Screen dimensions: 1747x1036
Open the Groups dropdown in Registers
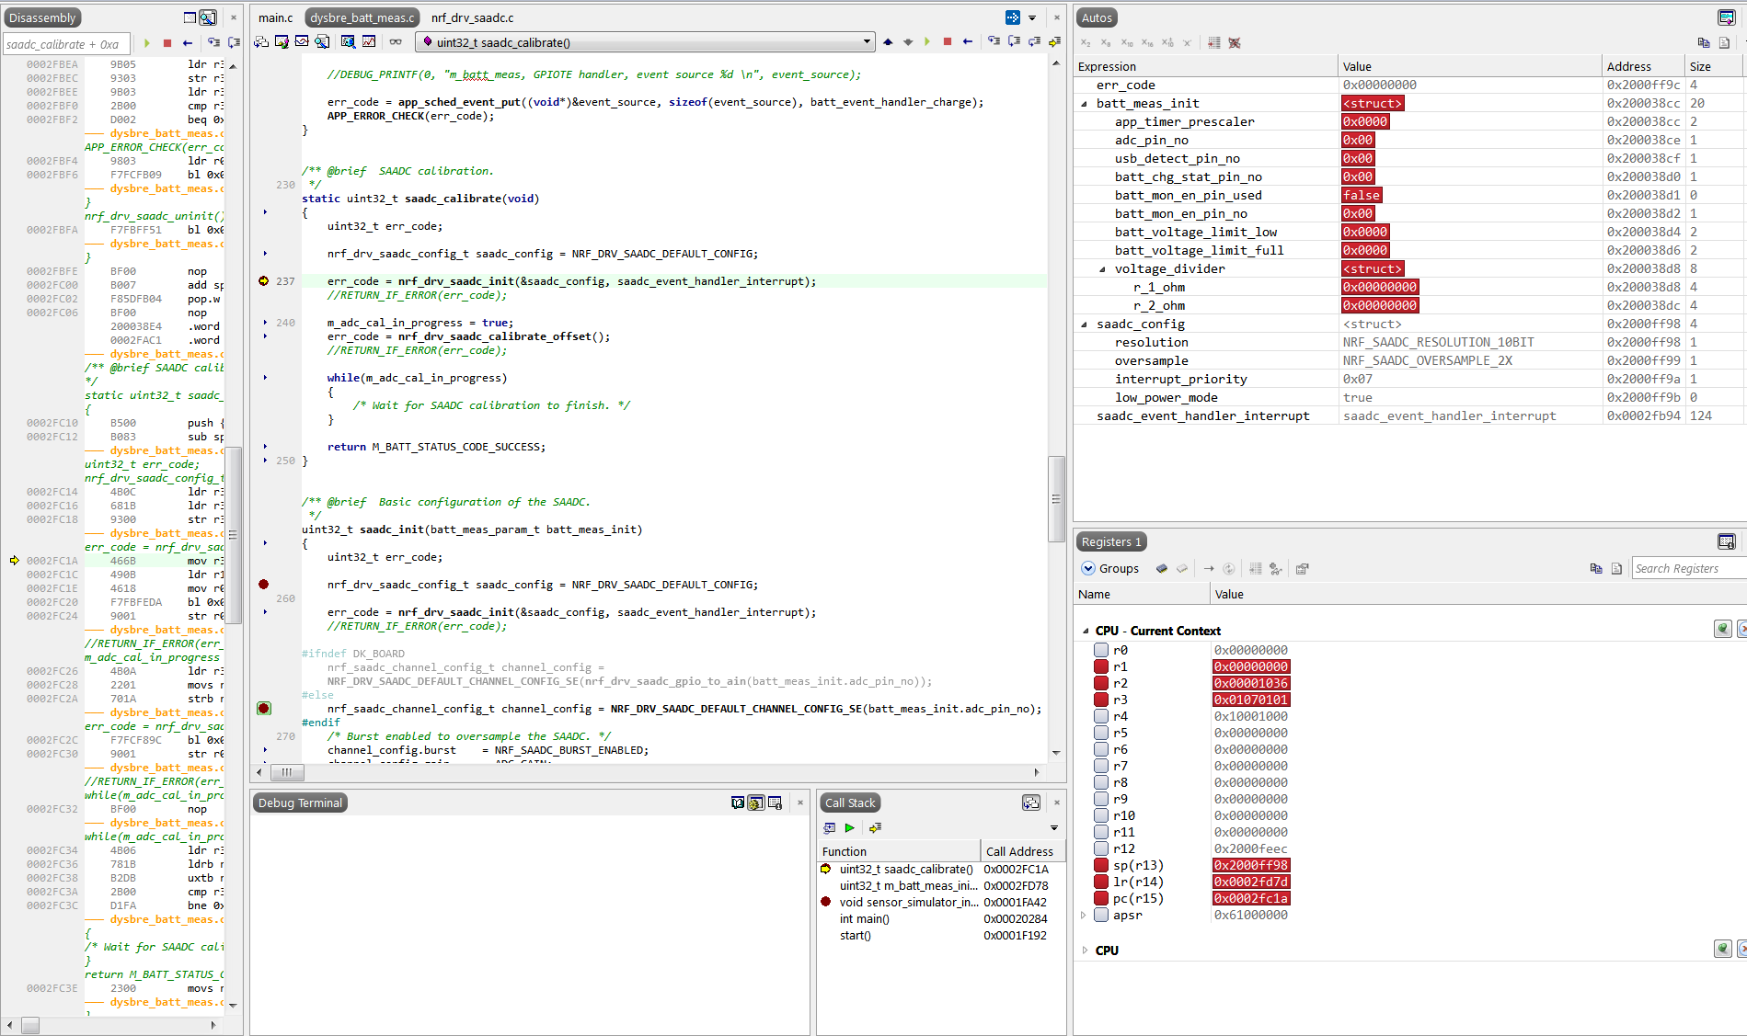click(1110, 569)
